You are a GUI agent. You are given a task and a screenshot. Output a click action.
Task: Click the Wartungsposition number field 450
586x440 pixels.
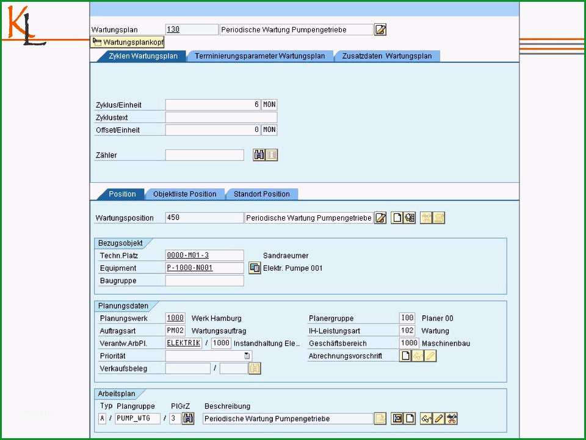204,218
